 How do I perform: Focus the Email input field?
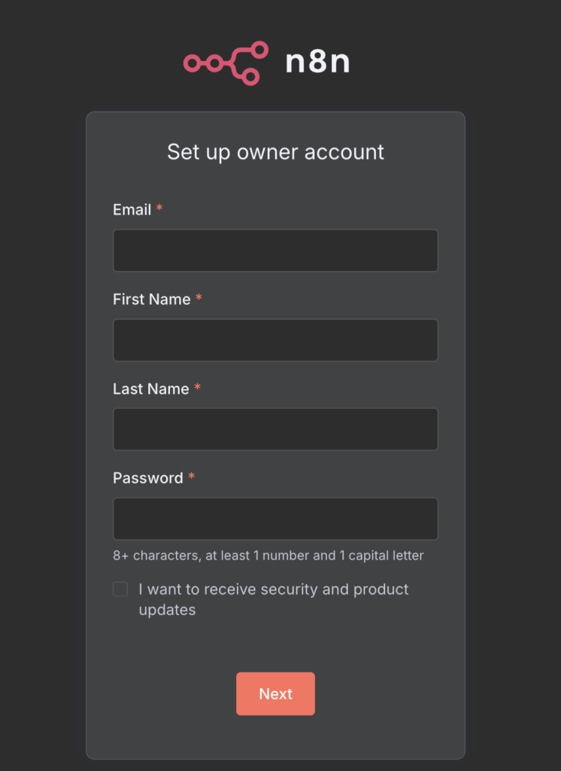[275, 250]
